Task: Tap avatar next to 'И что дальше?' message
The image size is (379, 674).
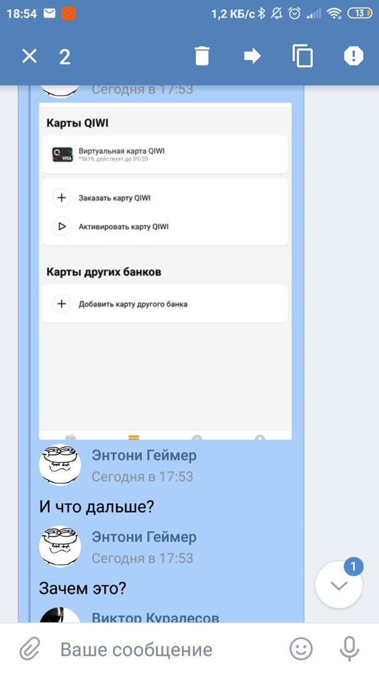Action: click(60, 465)
